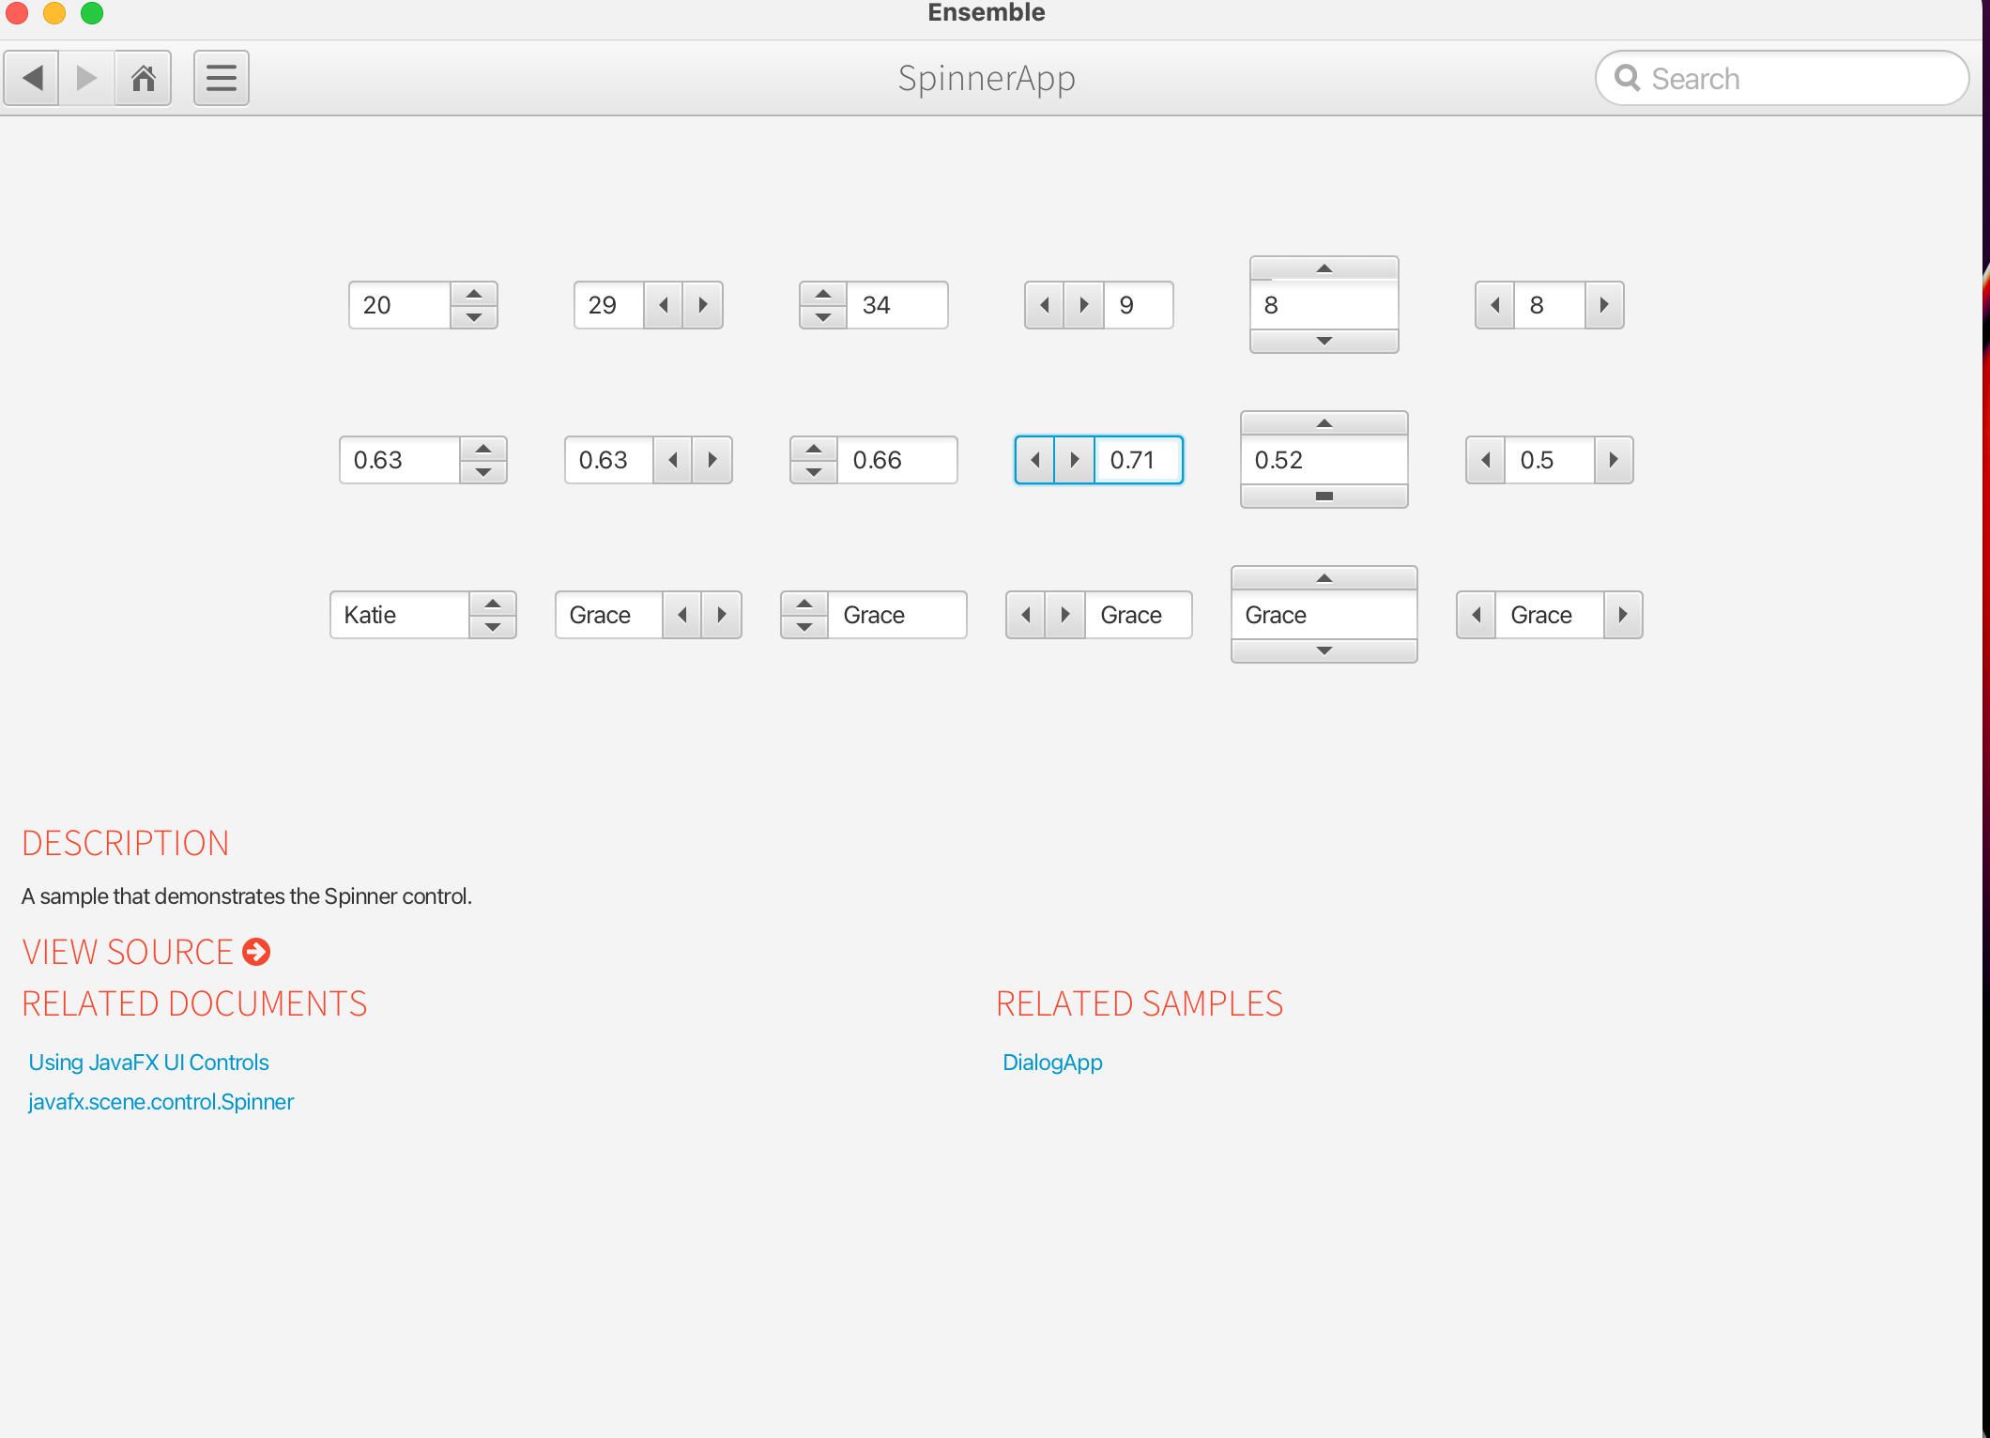Click bottom decrement bar below Grace
The width and height of the screenshot is (1990, 1438).
click(1324, 650)
